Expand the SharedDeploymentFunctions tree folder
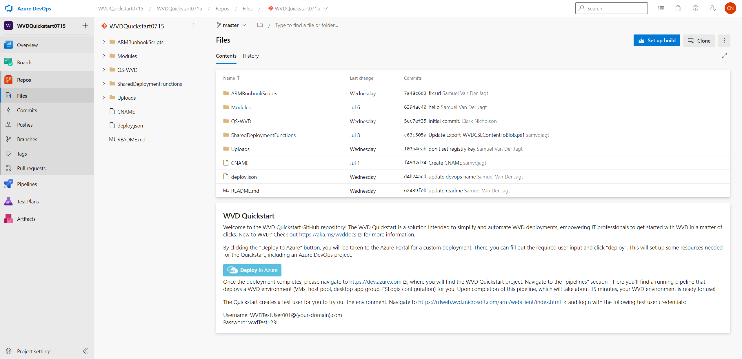Viewport: 742px width, 359px height. coord(104,83)
